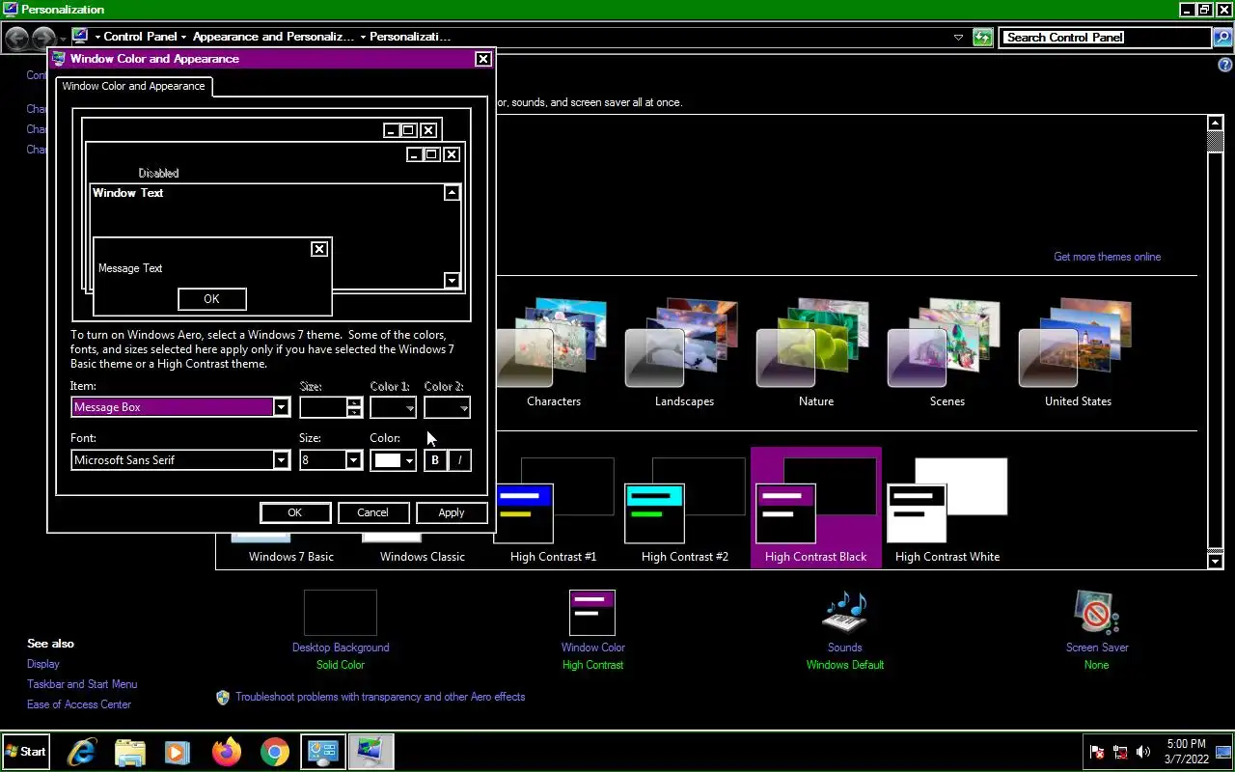
Task: Click the clock showing 5:00 PM
Action: 1186,752
